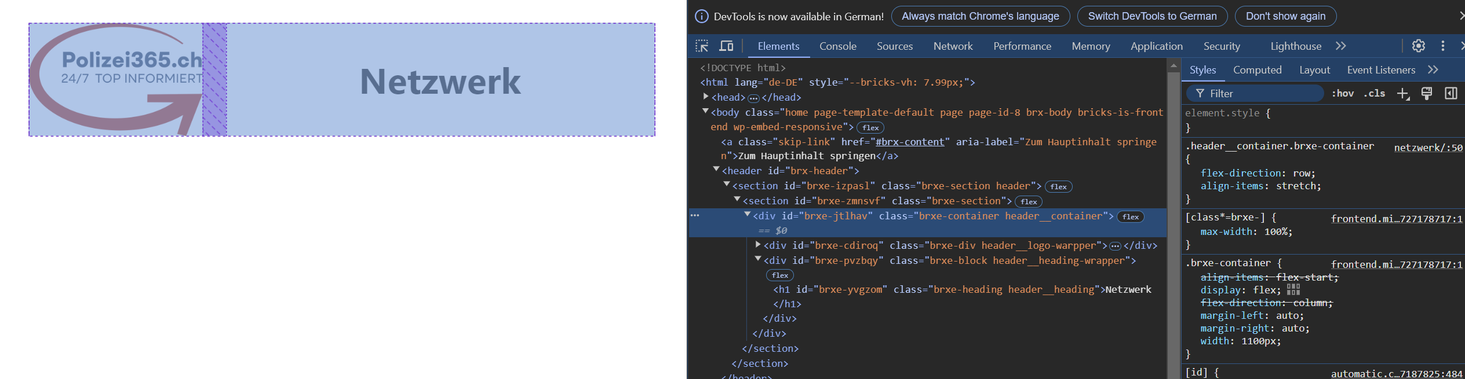Click the new style rule plus icon
The height and width of the screenshot is (379, 1465).
(1402, 94)
